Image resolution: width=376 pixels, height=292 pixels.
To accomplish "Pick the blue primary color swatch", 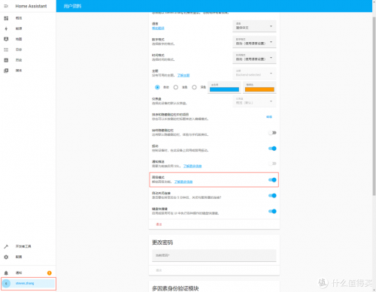I will (224, 89).
